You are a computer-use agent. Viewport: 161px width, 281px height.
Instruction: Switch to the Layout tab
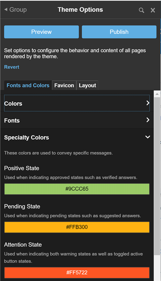coord(87,85)
